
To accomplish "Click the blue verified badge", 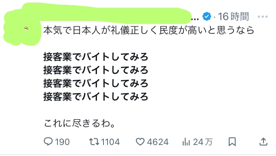I will coord(207,17).
